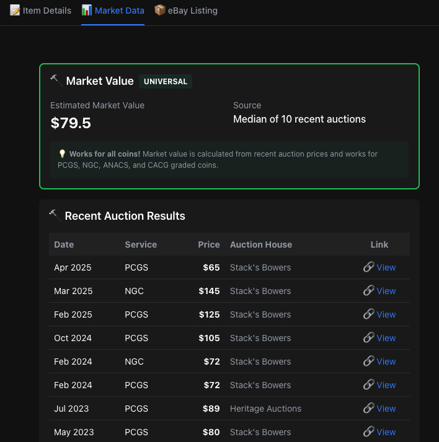The width and height of the screenshot is (439, 442).
Task: Open the eBay Listing tab
Action: (186, 11)
